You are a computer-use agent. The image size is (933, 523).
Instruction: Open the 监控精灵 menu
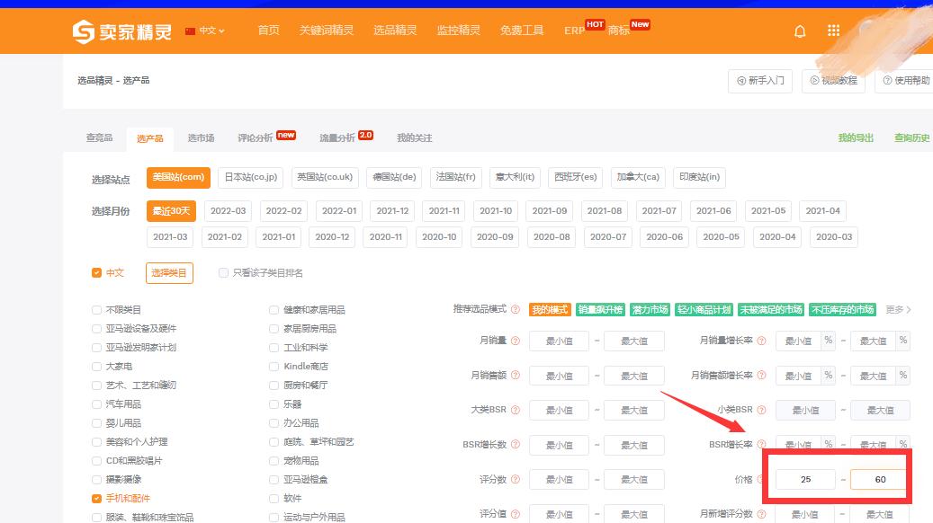coord(458,30)
